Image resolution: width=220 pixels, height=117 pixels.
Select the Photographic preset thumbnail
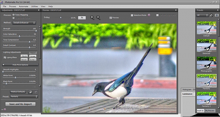206,63
